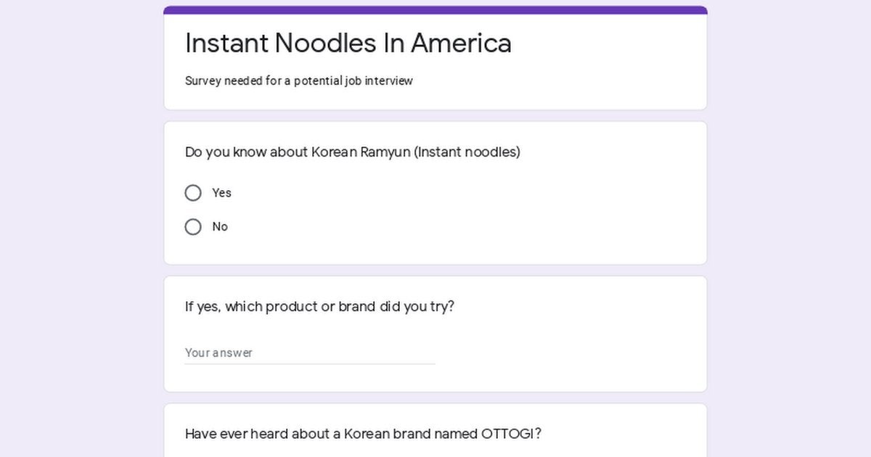Click the "which product or brand" question heading

coord(320,307)
